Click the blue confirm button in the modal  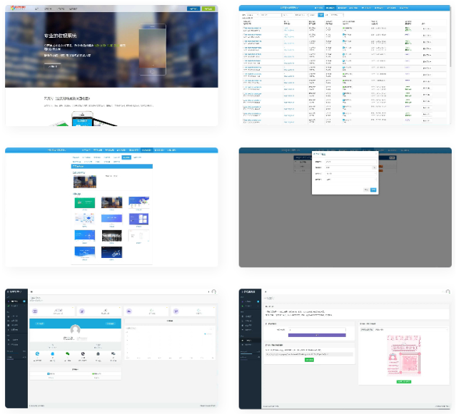pyautogui.click(x=373, y=190)
